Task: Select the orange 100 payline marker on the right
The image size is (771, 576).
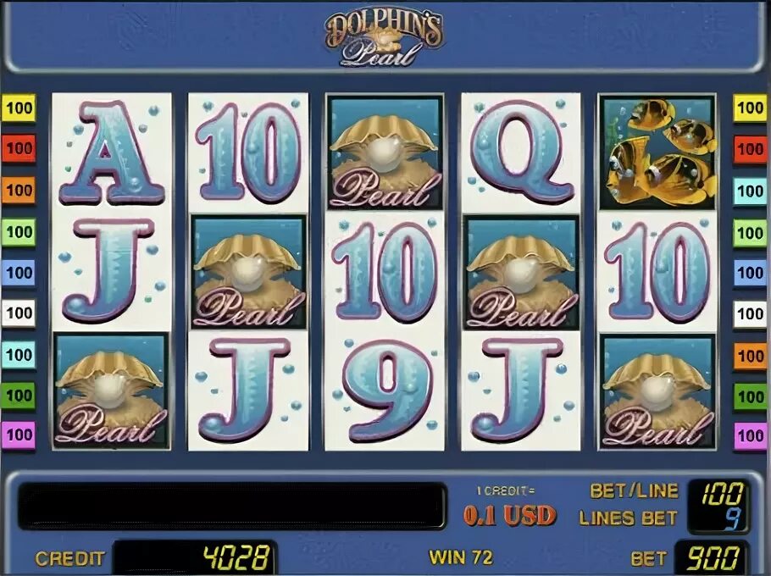Action: click(751, 355)
